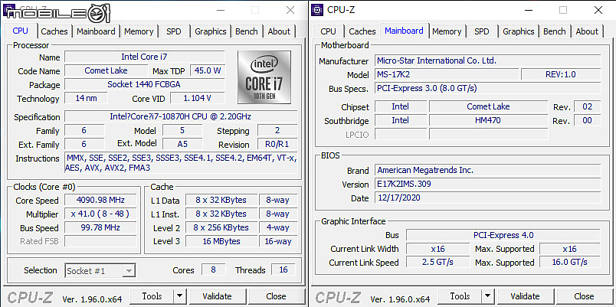This screenshot has width=616, height=307.
Task: Open SPD tab in right CPU-Z window
Action: click(482, 31)
